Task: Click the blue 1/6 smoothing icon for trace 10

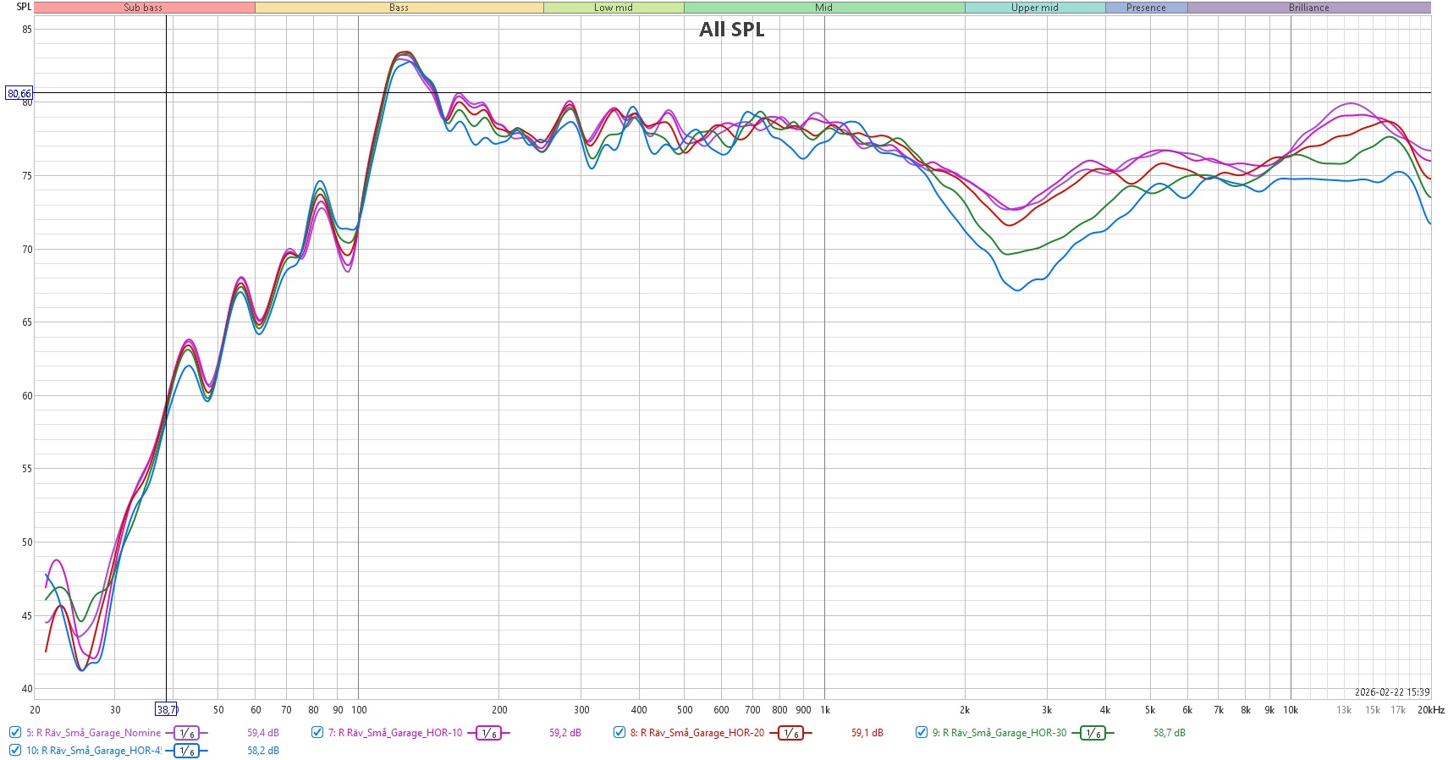Action: [x=186, y=751]
